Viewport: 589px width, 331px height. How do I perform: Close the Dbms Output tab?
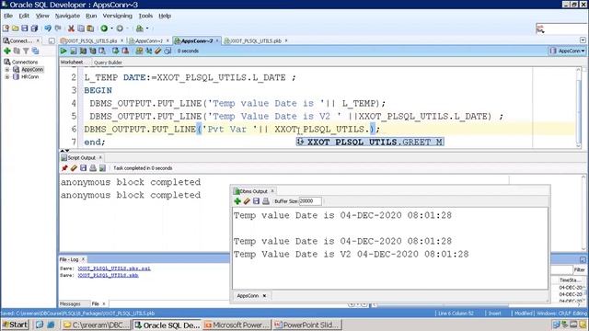pyautogui.click(x=272, y=191)
